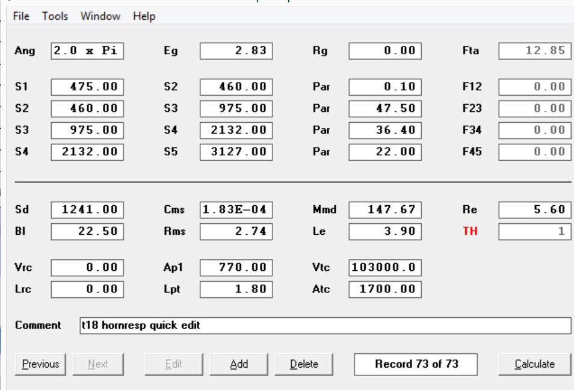Select the F45 field
The width and height of the screenshot is (574, 390).
(535, 152)
